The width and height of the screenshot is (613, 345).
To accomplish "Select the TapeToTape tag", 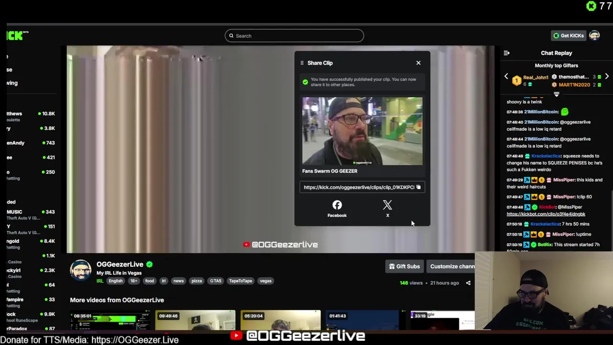I will point(240,281).
